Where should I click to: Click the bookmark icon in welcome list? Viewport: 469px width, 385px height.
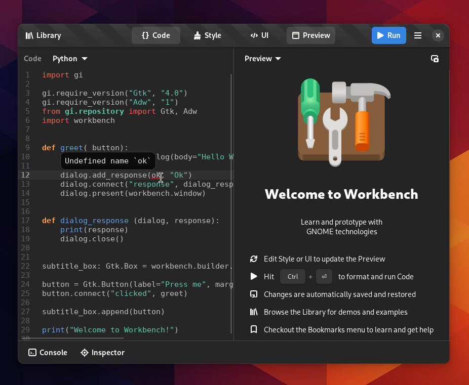point(254,330)
